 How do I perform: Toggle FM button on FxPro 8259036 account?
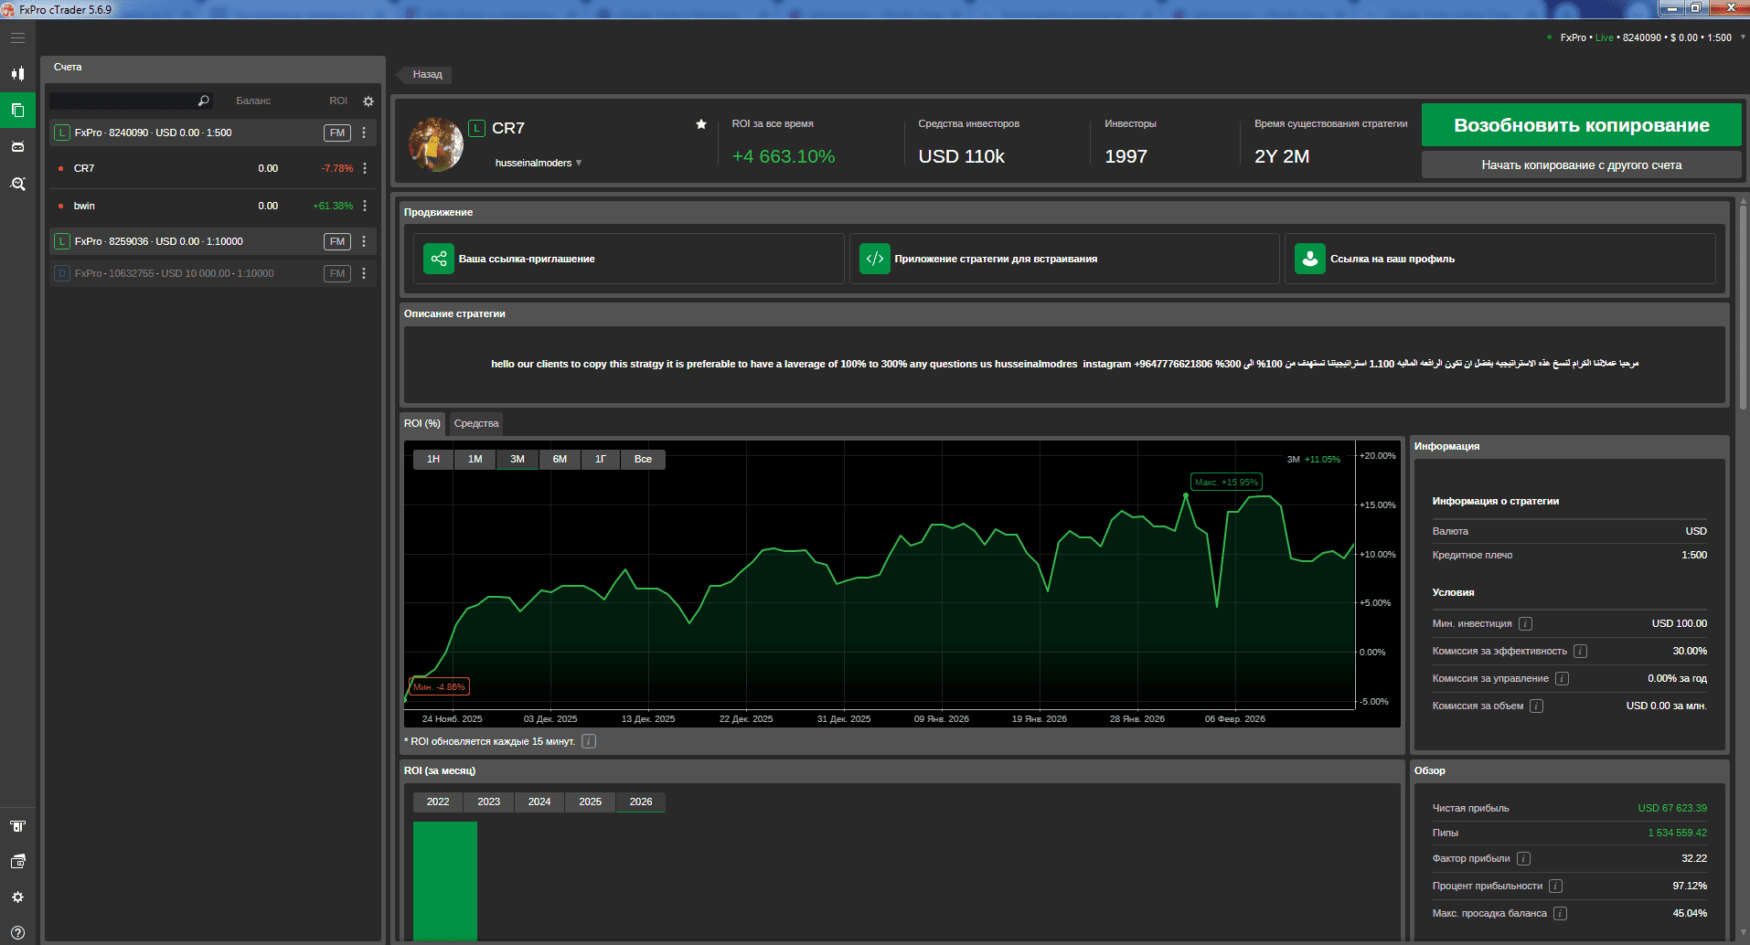click(337, 241)
